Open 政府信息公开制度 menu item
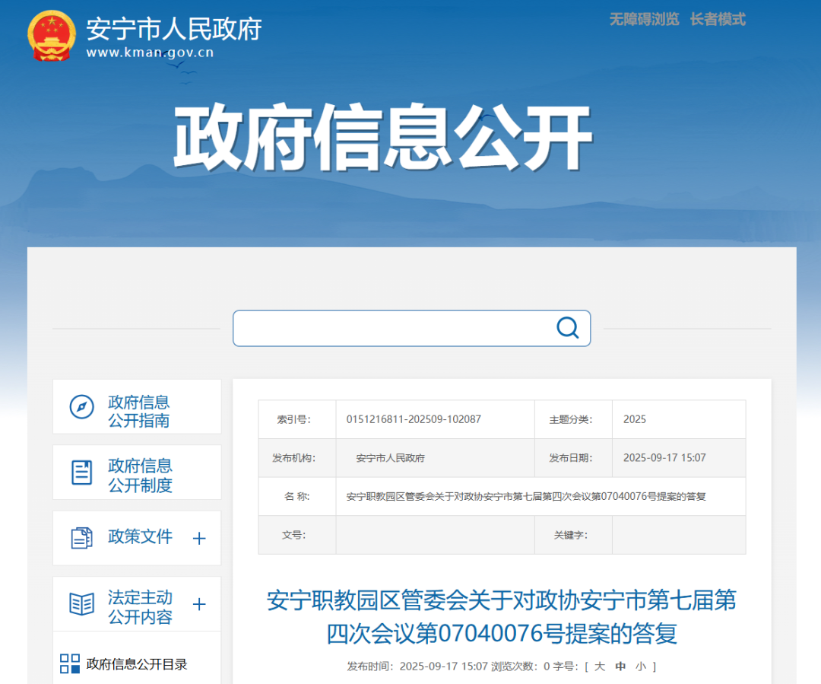This screenshot has width=821, height=684. [x=137, y=472]
